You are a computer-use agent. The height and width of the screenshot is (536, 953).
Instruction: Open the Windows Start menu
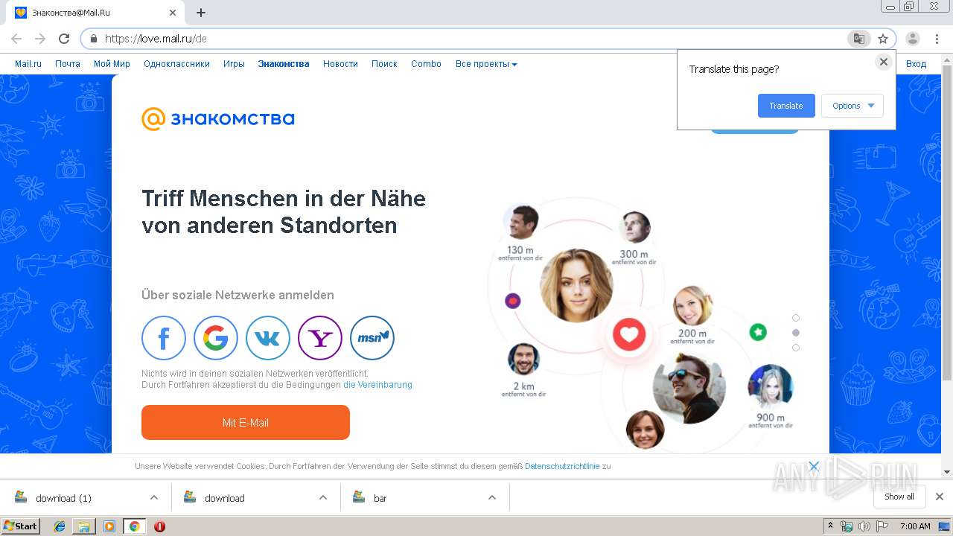[20, 526]
